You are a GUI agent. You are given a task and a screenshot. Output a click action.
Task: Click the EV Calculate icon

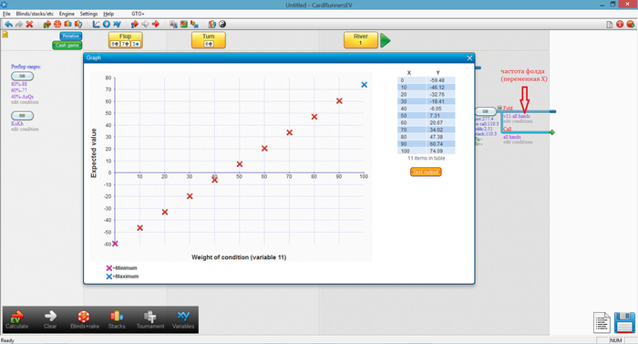[16, 319]
